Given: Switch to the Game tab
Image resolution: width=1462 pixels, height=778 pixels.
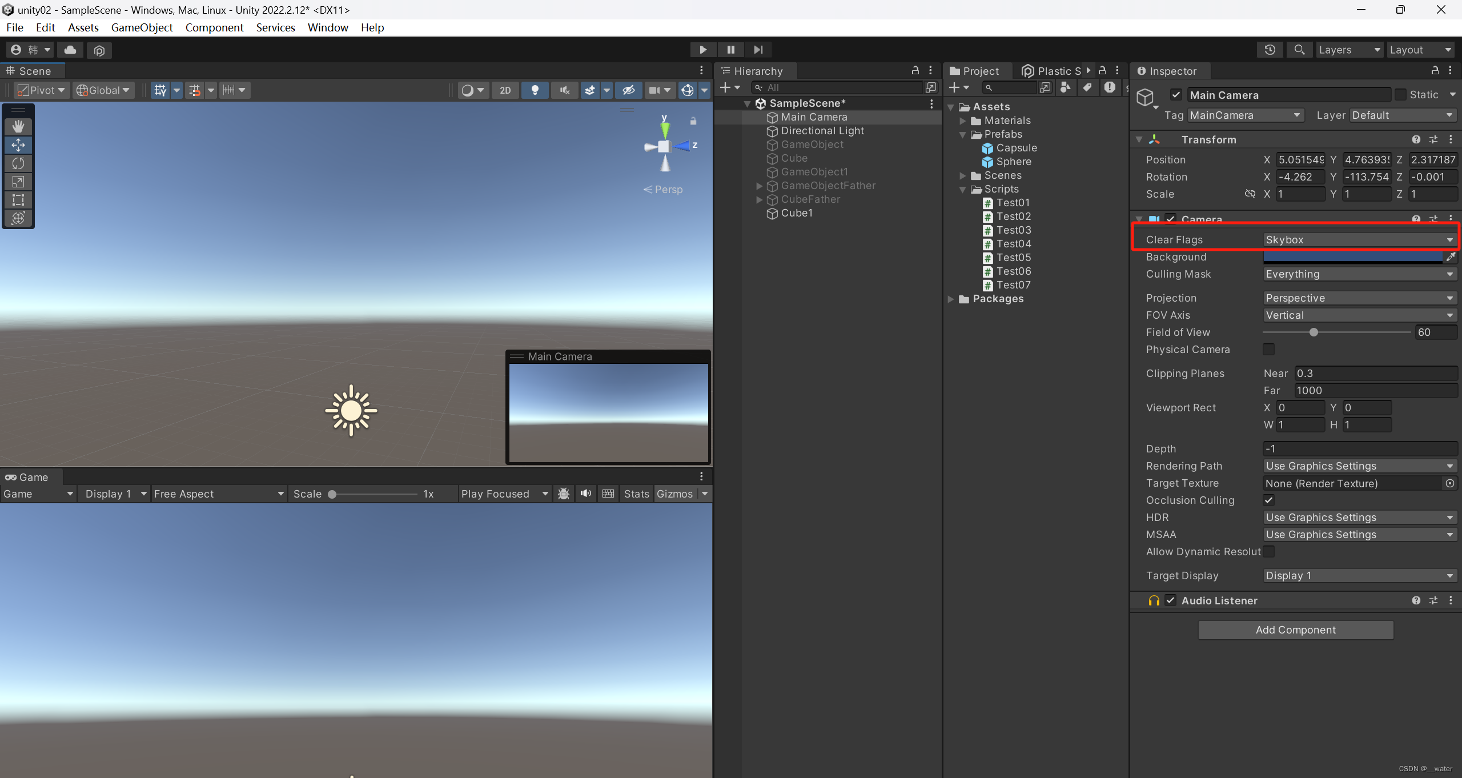Looking at the screenshot, I should (27, 477).
